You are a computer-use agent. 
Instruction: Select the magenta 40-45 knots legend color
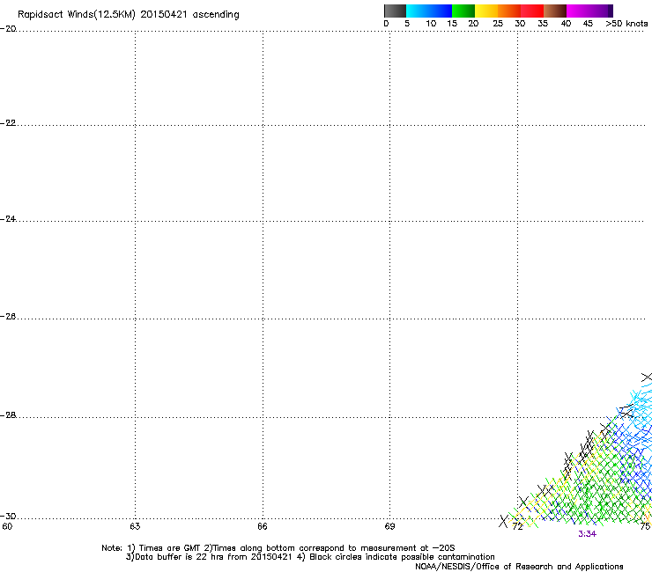tap(579, 11)
